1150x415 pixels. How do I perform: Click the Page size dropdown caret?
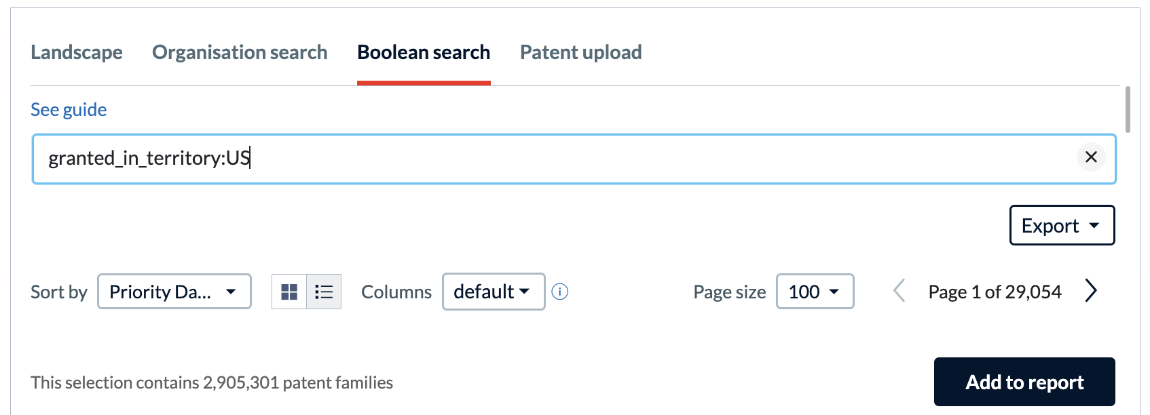(834, 292)
